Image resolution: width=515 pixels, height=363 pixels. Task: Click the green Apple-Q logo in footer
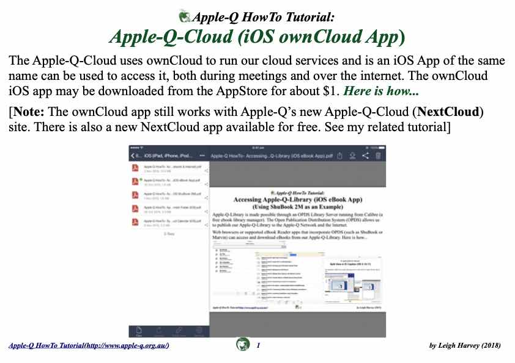pyautogui.click(x=243, y=344)
